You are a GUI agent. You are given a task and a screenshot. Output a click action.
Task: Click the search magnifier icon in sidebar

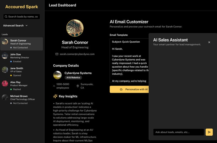pyautogui.click(x=6, y=17)
